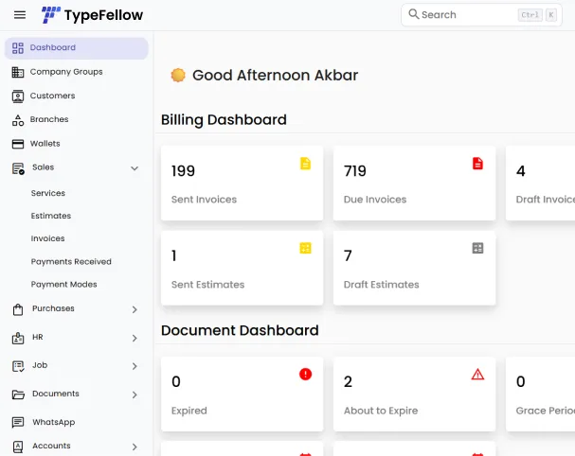
Task: Expand the Purchases submenu arrow
Action: pyautogui.click(x=135, y=309)
